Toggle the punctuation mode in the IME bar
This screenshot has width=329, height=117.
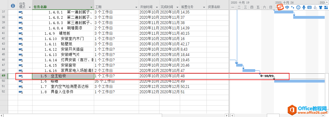(292, 7)
